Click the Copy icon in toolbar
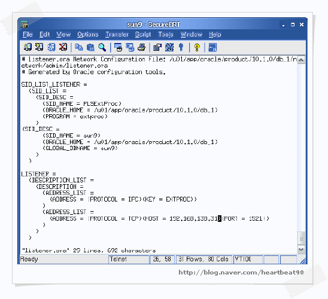328x299 pixels. [78, 47]
